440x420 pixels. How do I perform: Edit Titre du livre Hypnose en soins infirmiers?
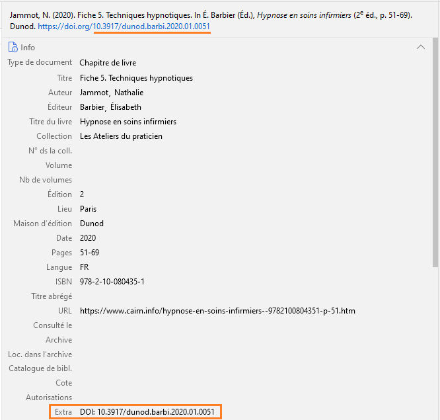point(128,122)
